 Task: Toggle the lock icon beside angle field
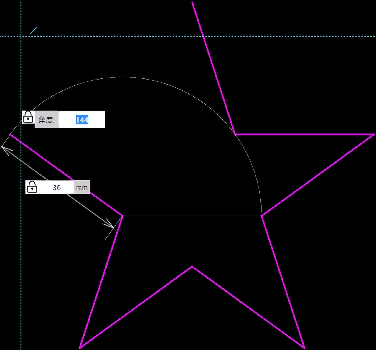tap(28, 117)
